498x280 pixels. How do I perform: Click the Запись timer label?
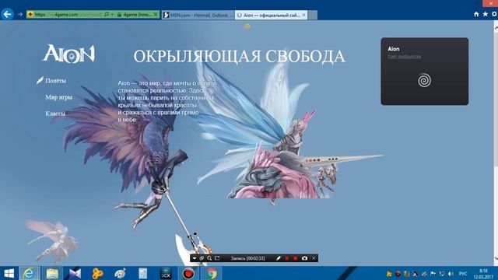(x=247, y=258)
